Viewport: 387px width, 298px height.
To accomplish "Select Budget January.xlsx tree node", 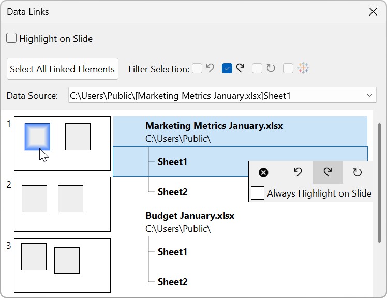I will click(x=190, y=216).
